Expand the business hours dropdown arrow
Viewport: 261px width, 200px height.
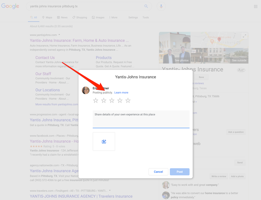196,102
